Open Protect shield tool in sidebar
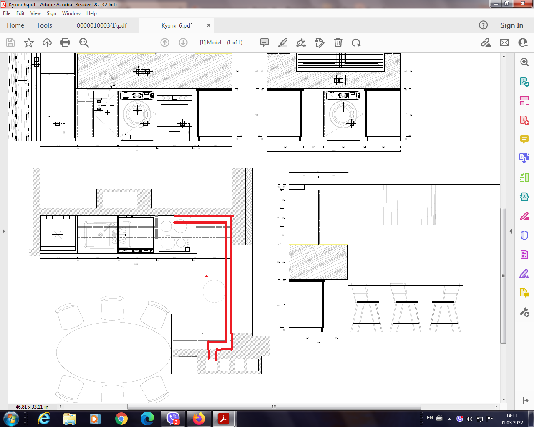The width and height of the screenshot is (534, 427). pos(524,235)
